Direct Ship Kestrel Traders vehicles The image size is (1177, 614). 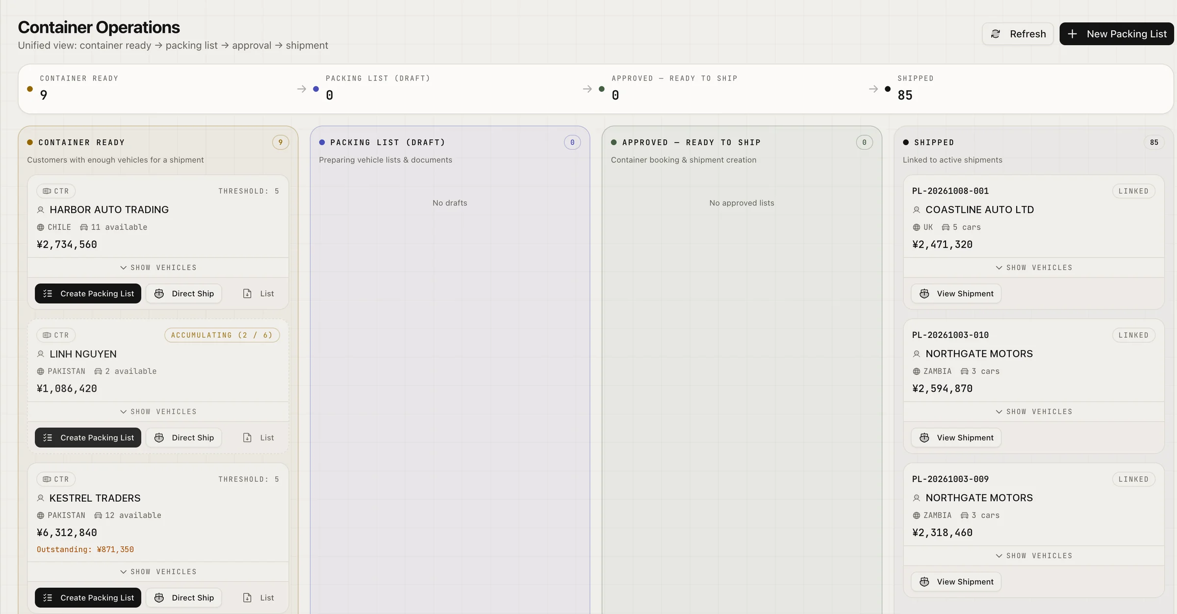tap(184, 597)
